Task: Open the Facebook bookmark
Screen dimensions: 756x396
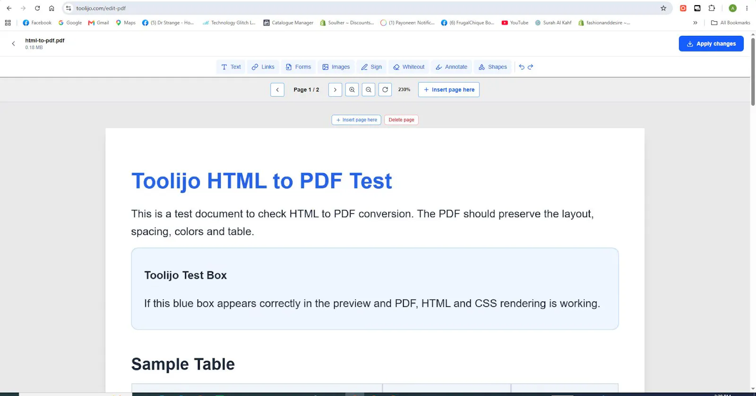Action: tap(37, 23)
